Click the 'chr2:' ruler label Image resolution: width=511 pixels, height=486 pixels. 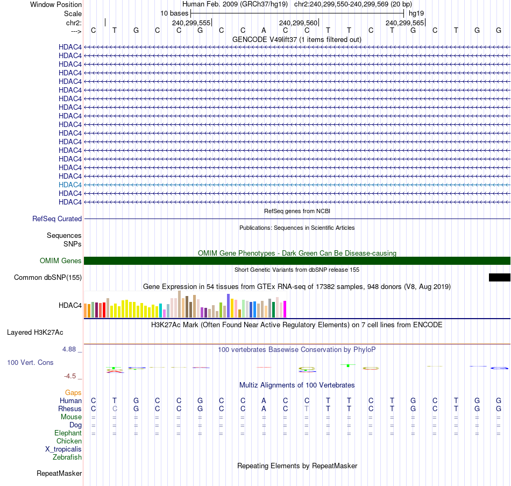click(x=74, y=23)
